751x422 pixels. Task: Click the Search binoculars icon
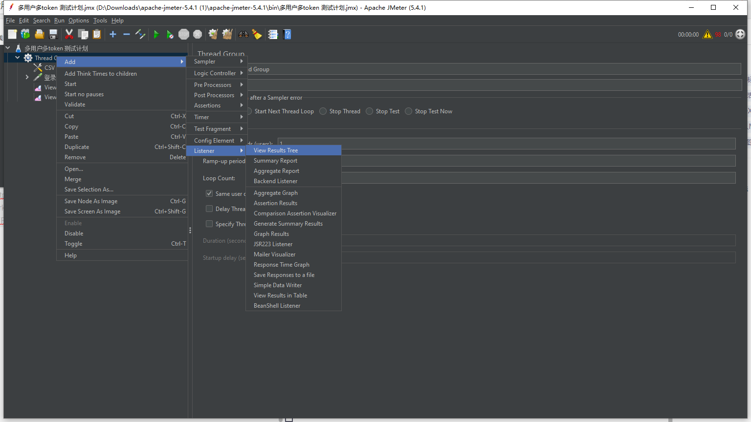pyautogui.click(x=243, y=34)
